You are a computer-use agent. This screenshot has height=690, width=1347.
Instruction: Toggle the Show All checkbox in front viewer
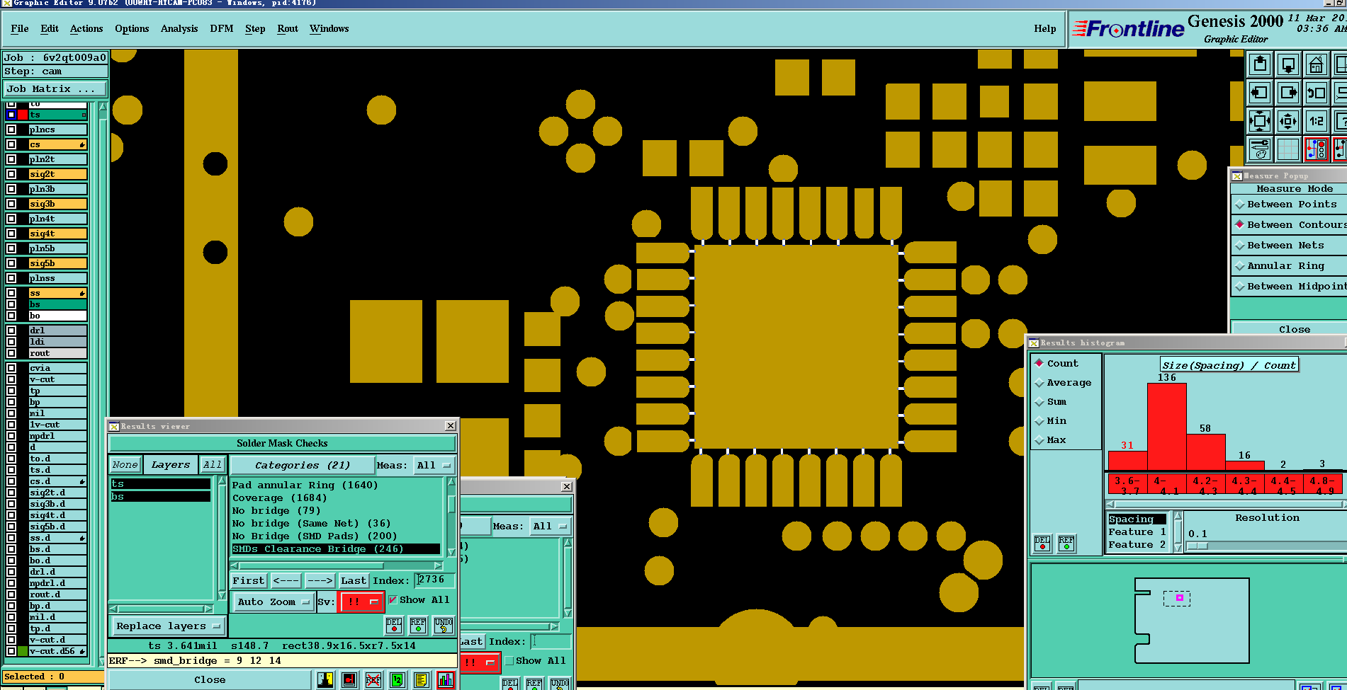393,599
